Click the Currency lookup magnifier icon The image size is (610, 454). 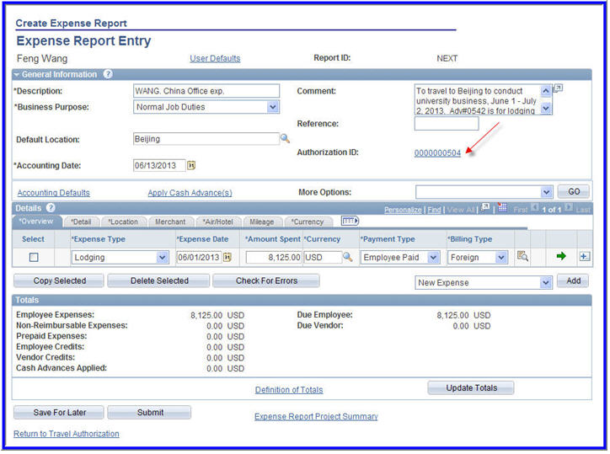(x=347, y=257)
